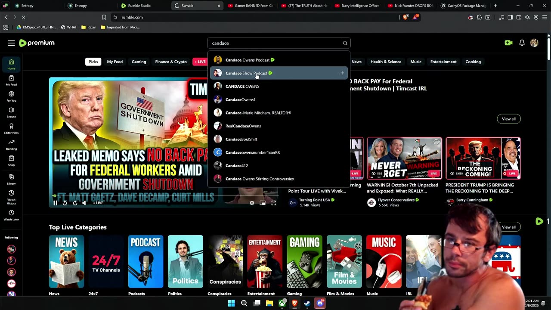This screenshot has height=310, width=551.
Task: Select the Finance & Crypto tab
Action: (171, 62)
